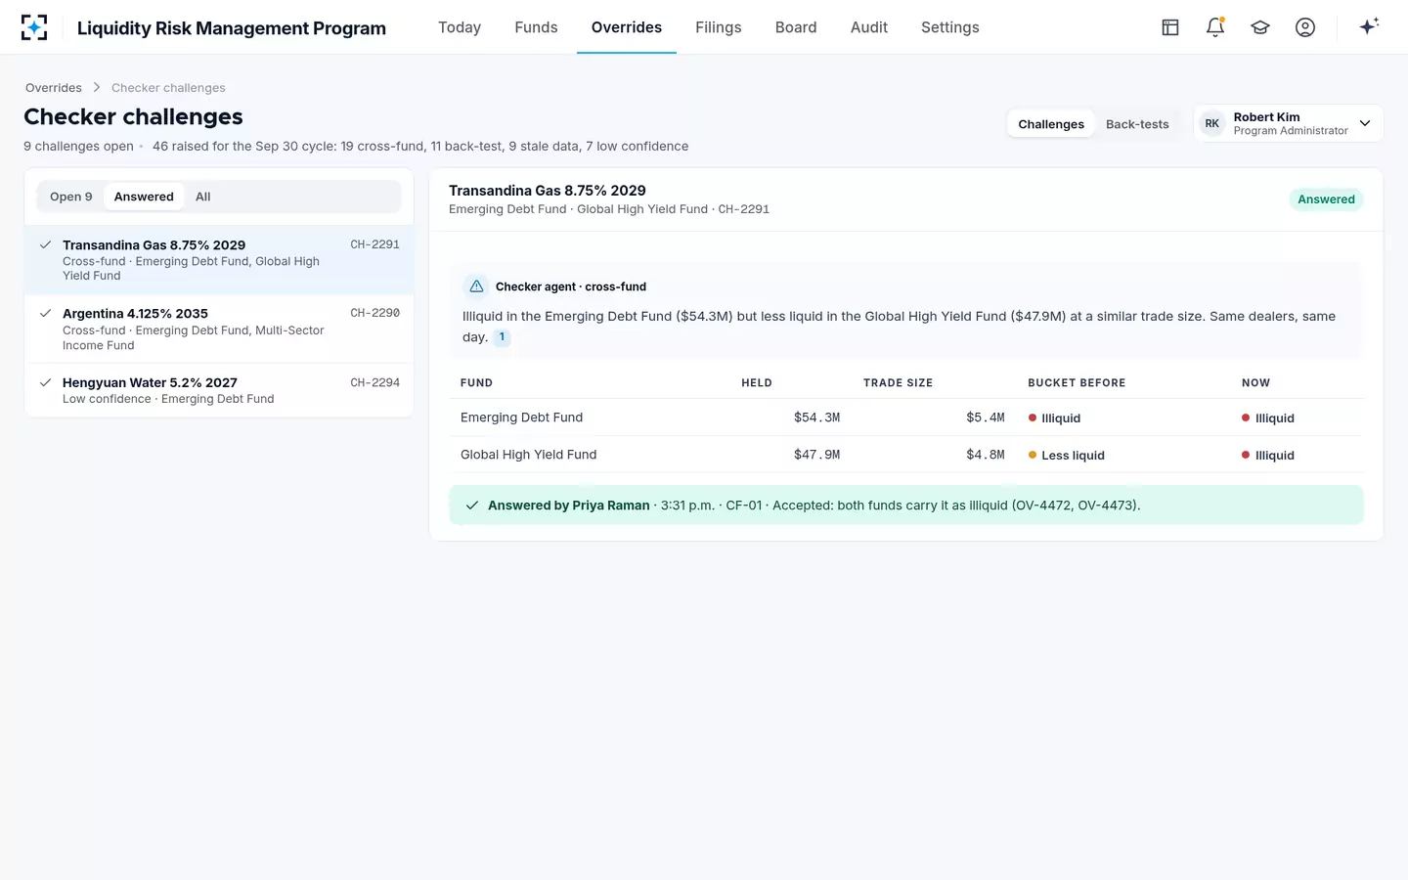Click the breadcrumb chevron separator
The image size is (1408, 880).
click(x=97, y=88)
